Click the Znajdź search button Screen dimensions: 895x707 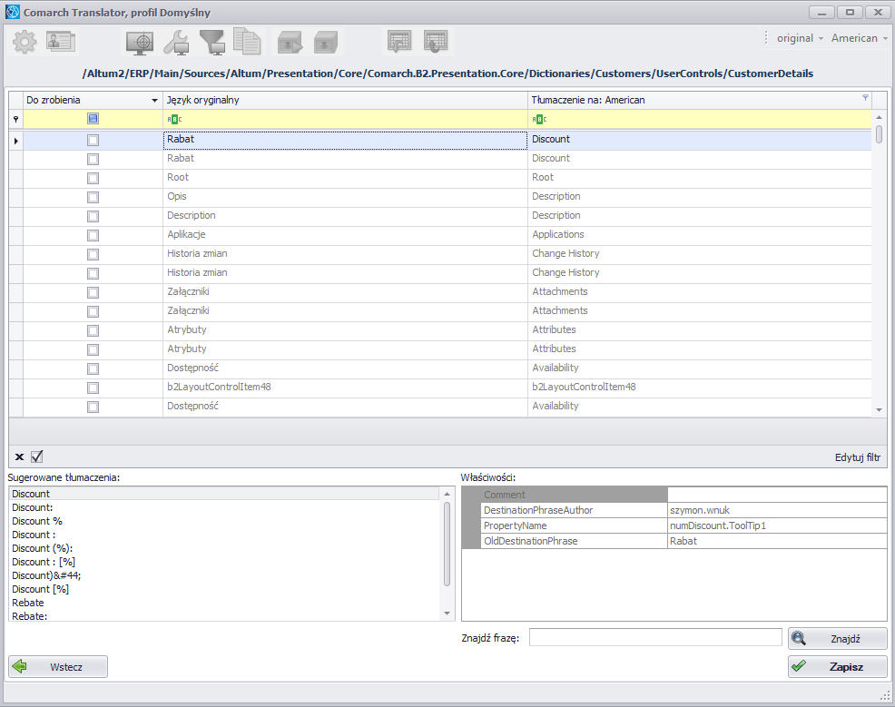coord(837,639)
